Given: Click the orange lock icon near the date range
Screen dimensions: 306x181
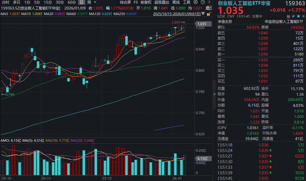Looking at the screenshot, I should coord(208,14).
